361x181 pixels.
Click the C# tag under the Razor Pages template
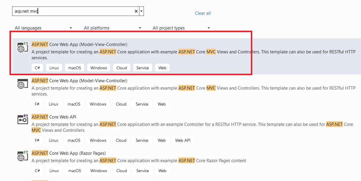(x=38, y=171)
